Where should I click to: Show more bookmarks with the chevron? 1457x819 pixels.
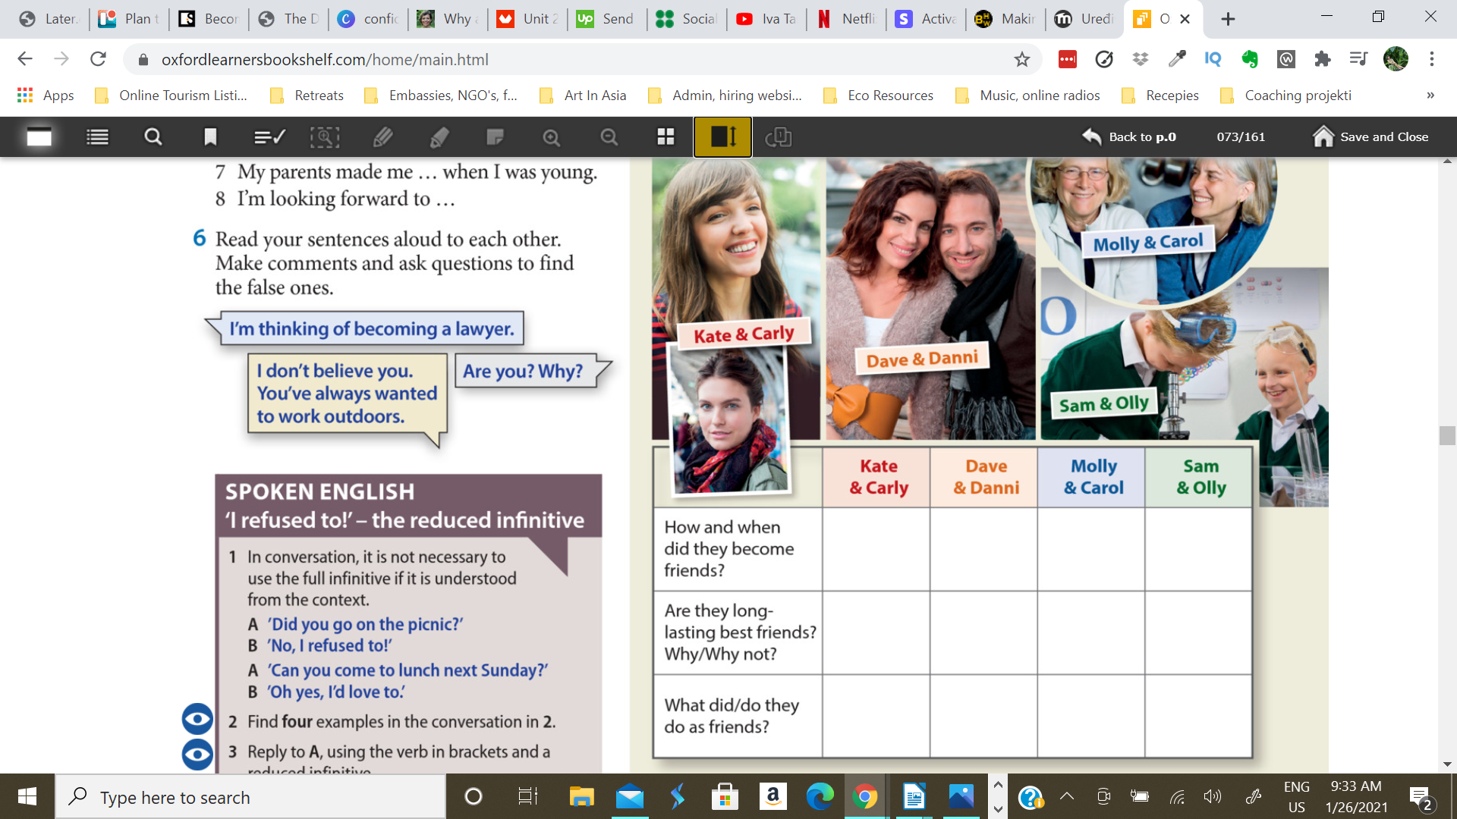tap(1430, 96)
